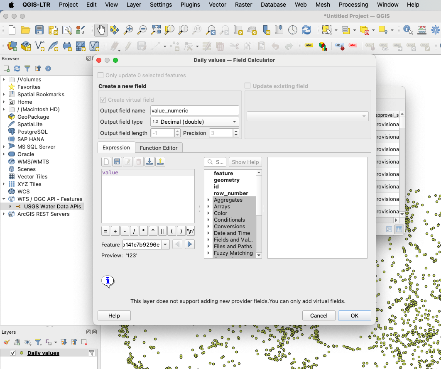Click Layers panel manage map themes eye icon
Screen dimensions: 441x369
[27, 342]
